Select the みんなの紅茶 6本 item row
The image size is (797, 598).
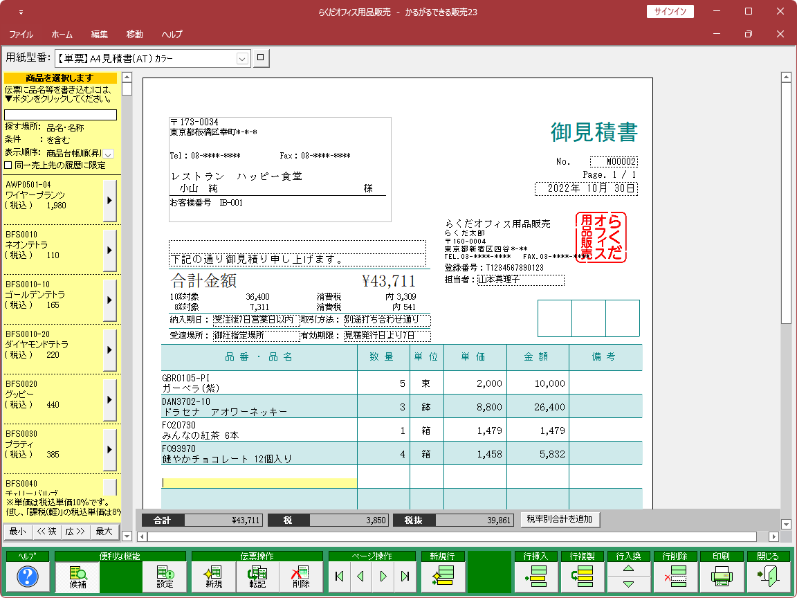401,431
